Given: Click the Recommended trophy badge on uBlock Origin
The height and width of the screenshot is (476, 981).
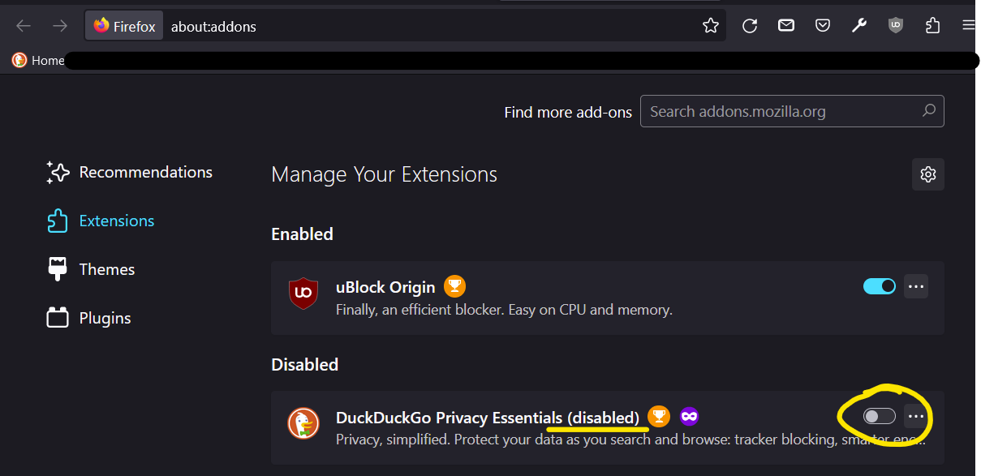Looking at the screenshot, I should coord(454,286).
